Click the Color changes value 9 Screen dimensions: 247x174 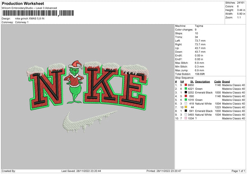(196, 30)
